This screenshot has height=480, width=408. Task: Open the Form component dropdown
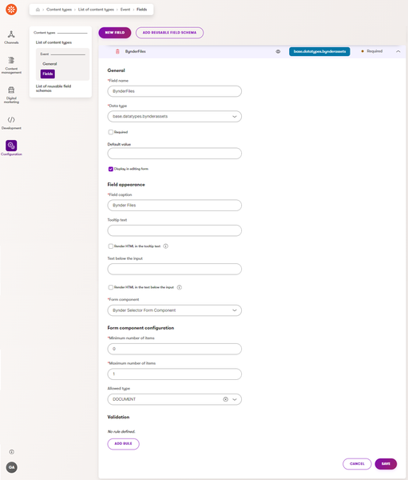coord(175,310)
